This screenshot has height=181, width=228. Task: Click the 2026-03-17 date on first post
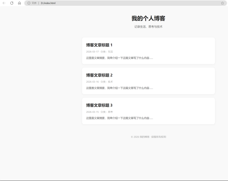coord(92,51)
